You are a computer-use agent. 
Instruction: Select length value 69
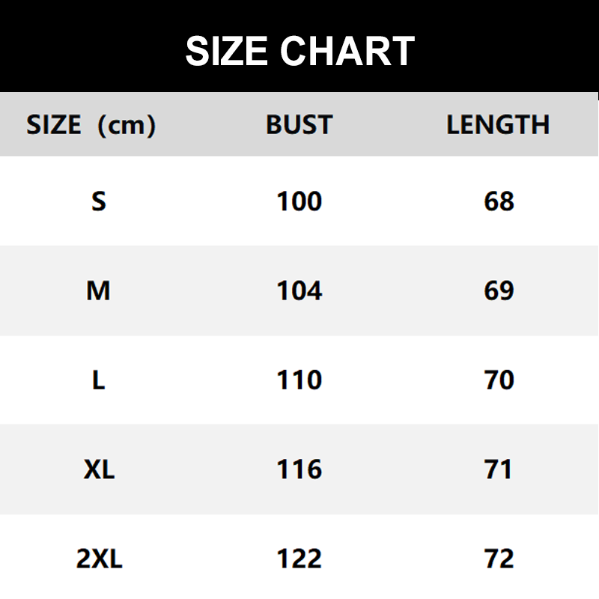499,291
